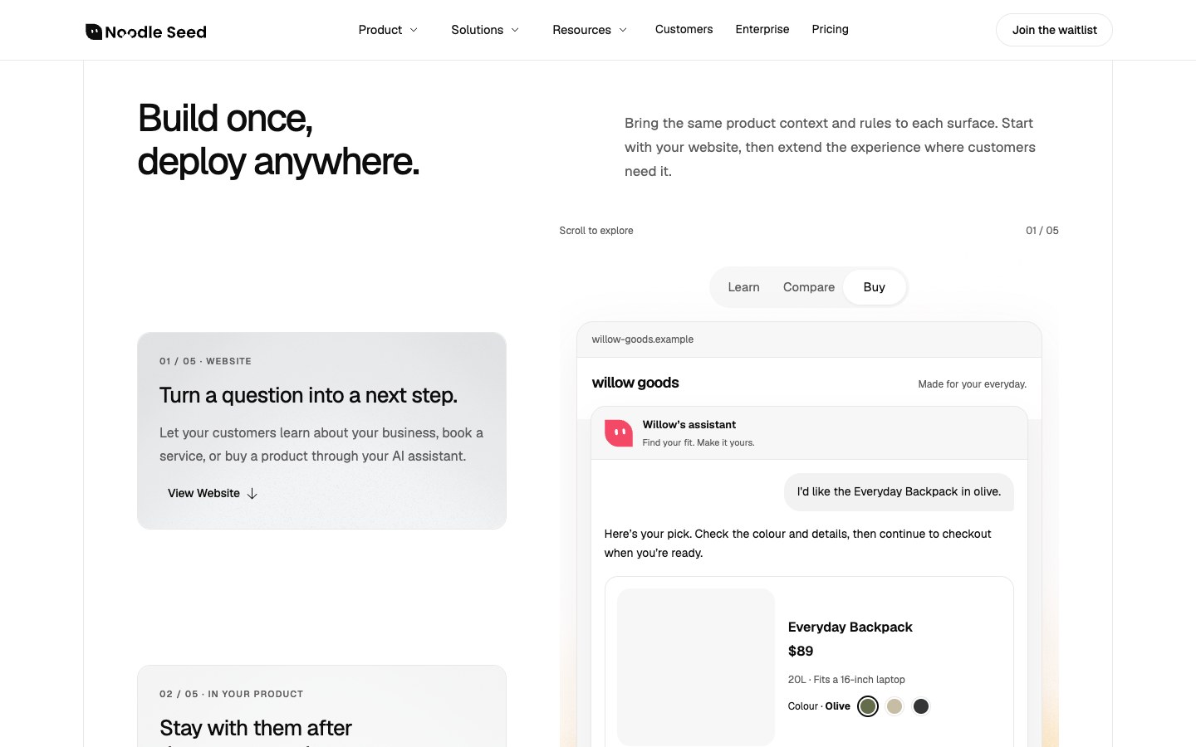Screen dimensions: 1196x747
Task: Click the Everyday Backpack product image
Action: (x=696, y=666)
